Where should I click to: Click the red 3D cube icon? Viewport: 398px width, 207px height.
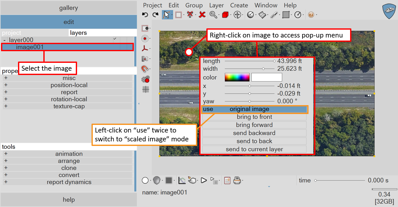click(x=225, y=15)
